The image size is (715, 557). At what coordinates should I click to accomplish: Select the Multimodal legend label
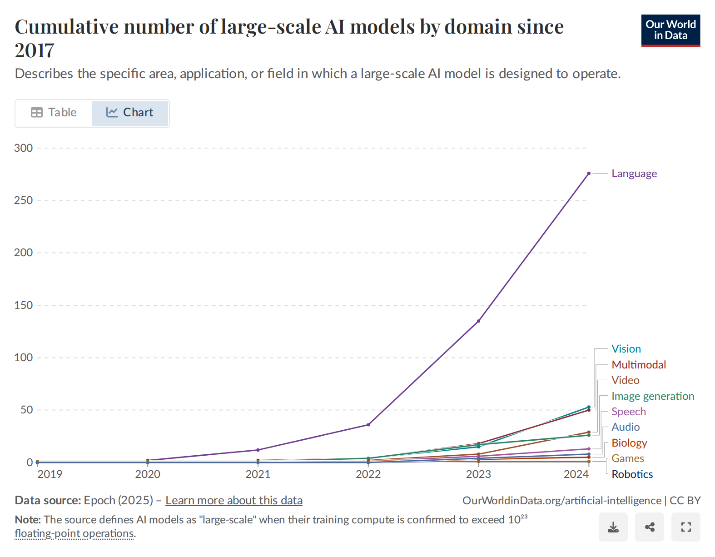(x=639, y=365)
